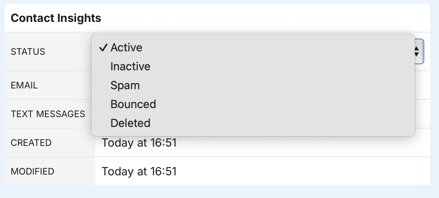Click the checkmark beside Active
This screenshot has width=439, height=198.
point(103,48)
